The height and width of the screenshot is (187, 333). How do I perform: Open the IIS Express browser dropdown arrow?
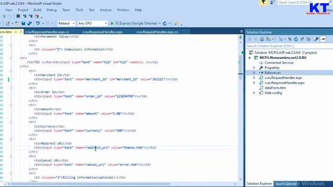point(160,23)
